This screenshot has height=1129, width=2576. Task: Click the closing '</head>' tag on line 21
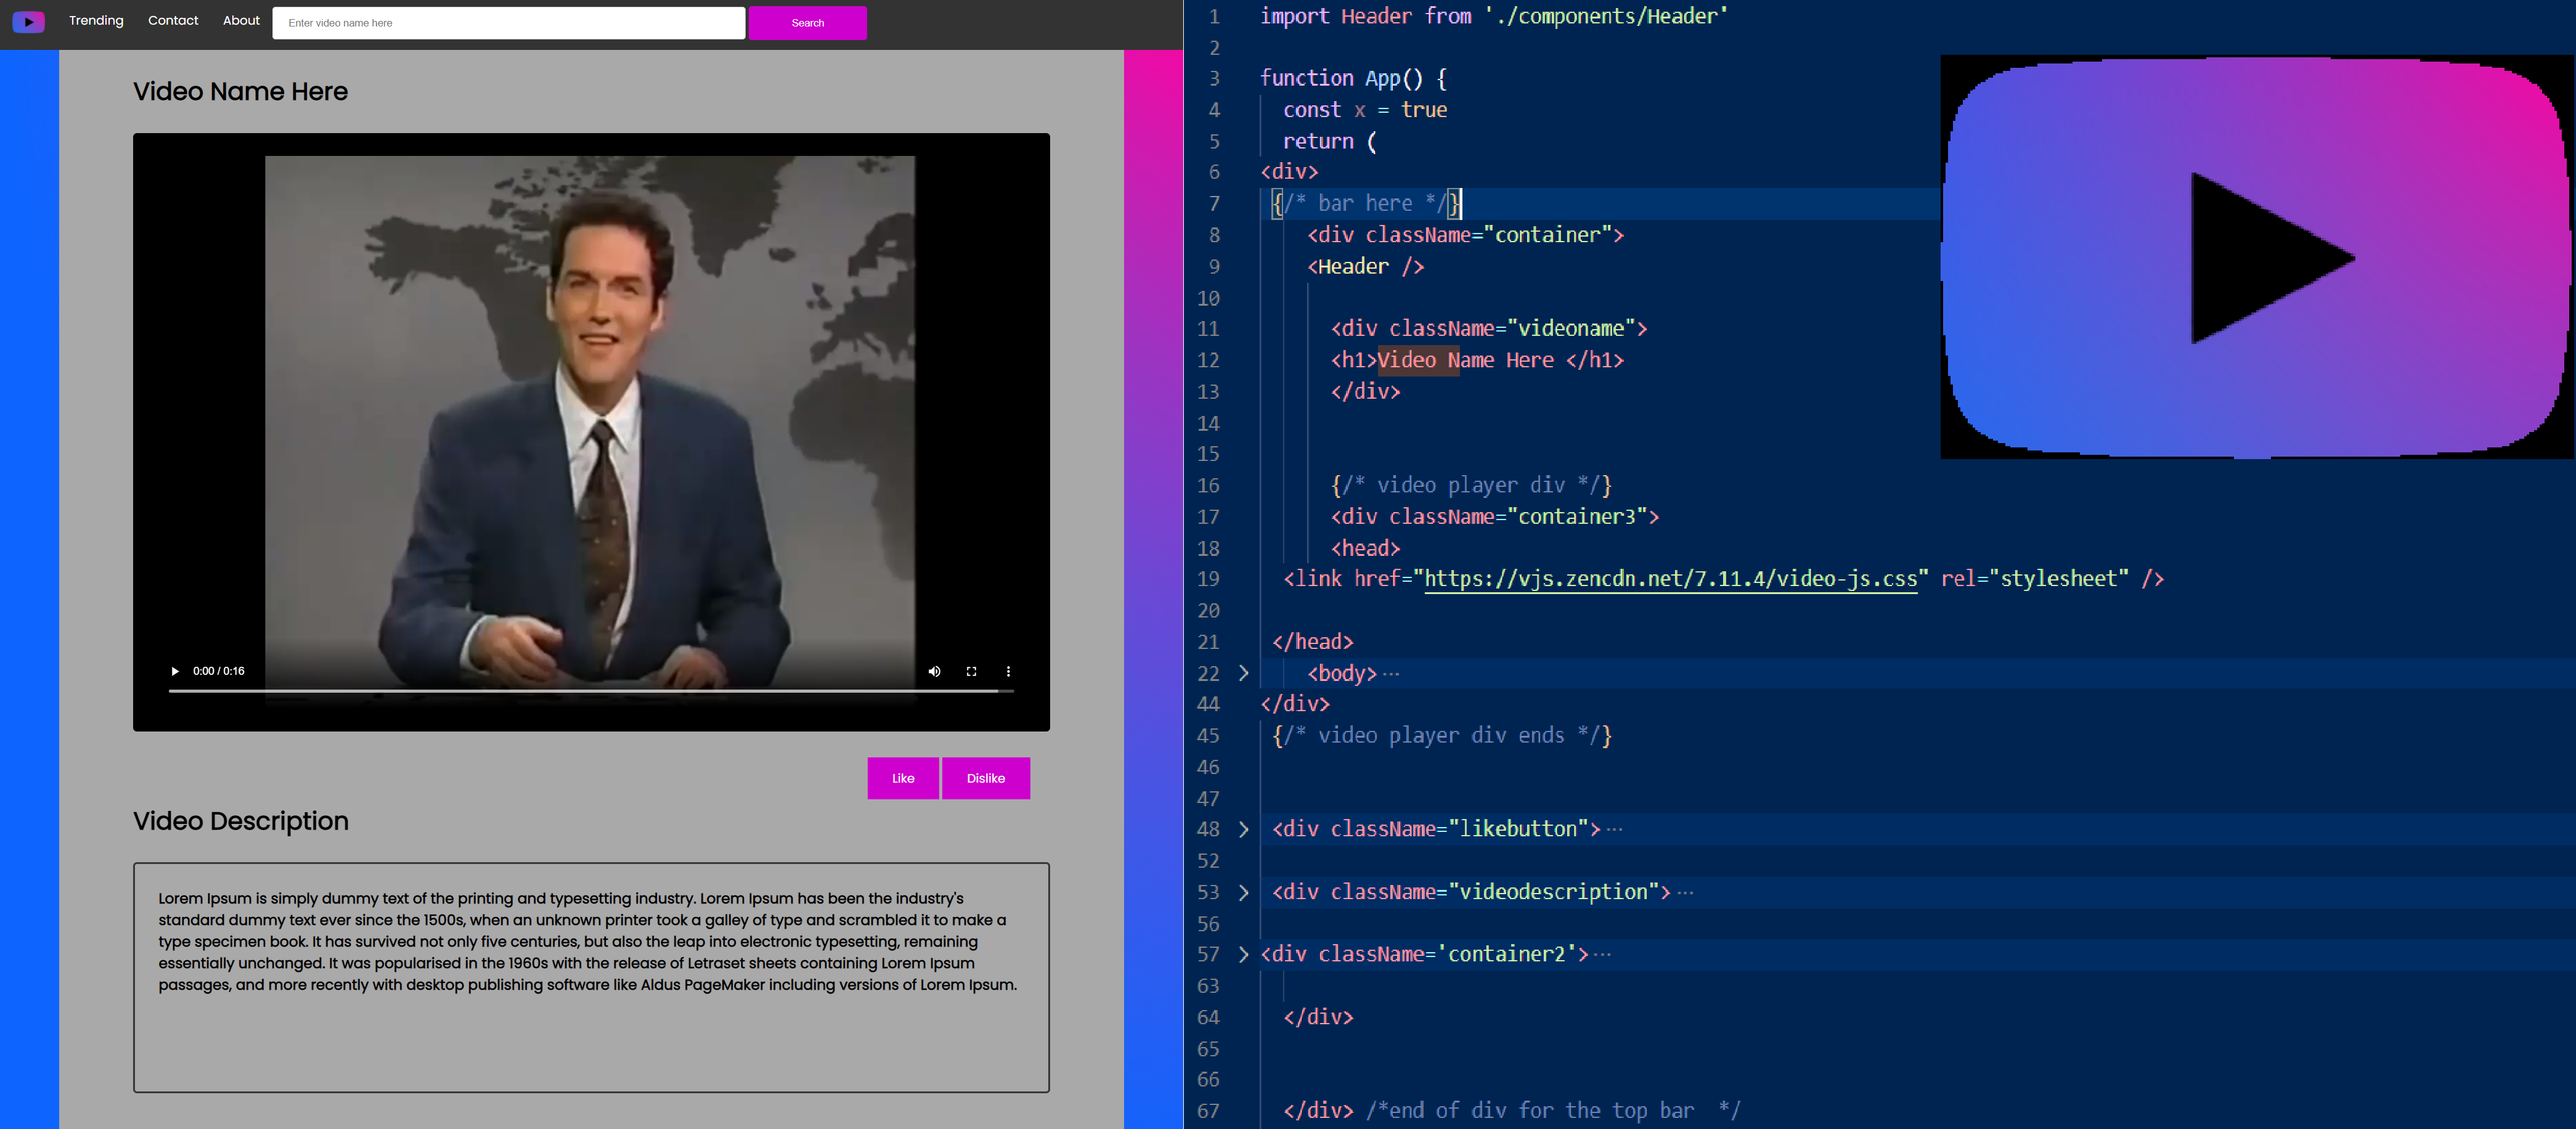[x=1312, y=642]
